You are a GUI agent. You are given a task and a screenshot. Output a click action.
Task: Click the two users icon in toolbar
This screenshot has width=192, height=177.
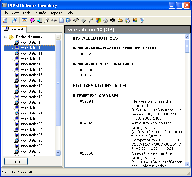135,20
